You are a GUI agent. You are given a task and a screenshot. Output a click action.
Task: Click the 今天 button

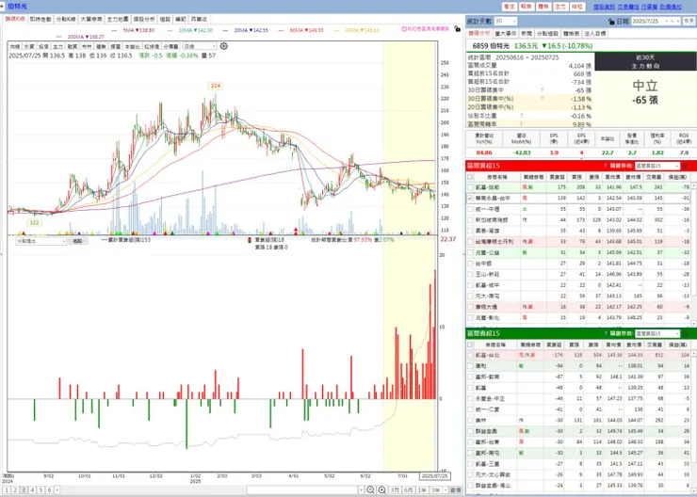coord(689,21)
